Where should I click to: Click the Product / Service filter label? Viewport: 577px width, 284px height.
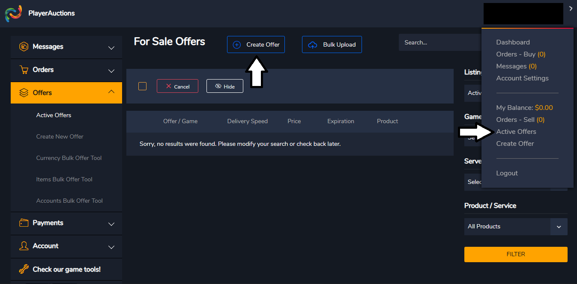click(490, 206)
